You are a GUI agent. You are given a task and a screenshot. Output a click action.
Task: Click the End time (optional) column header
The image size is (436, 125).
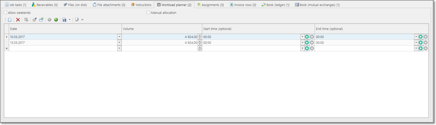click(372, 29)
